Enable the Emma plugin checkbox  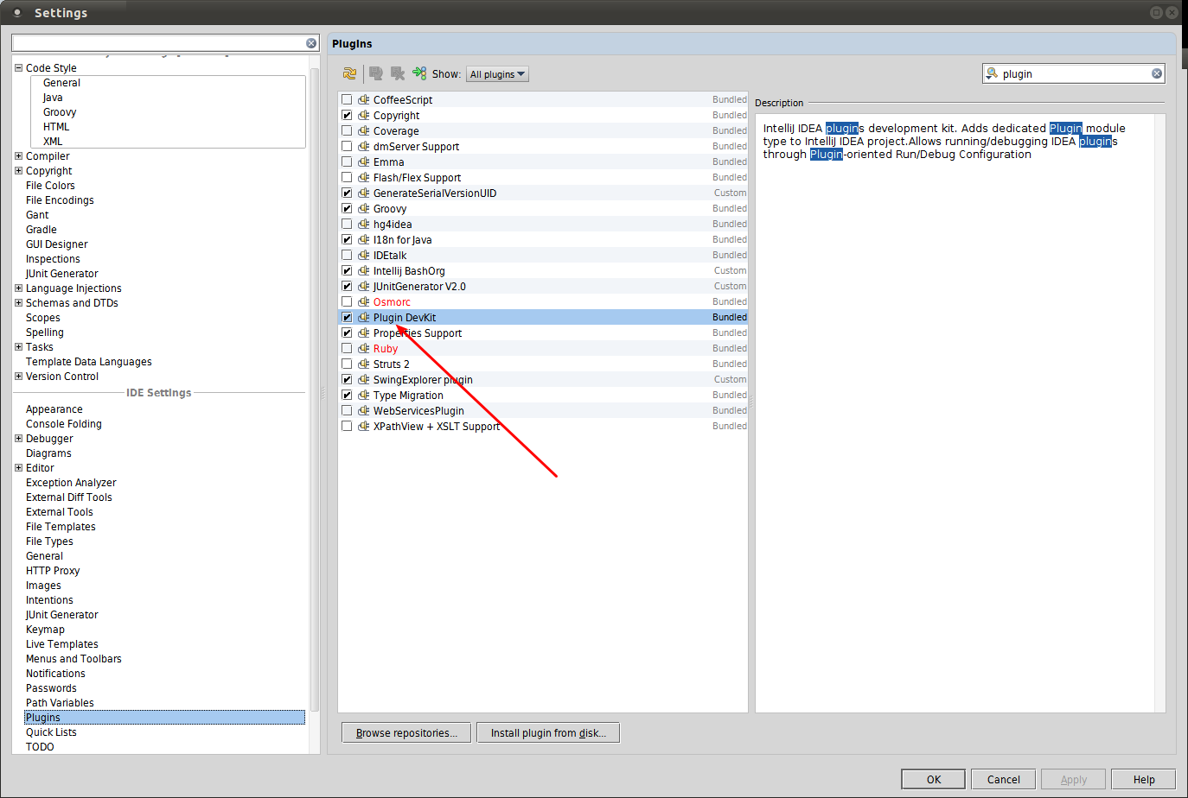(x=347, y=162)
